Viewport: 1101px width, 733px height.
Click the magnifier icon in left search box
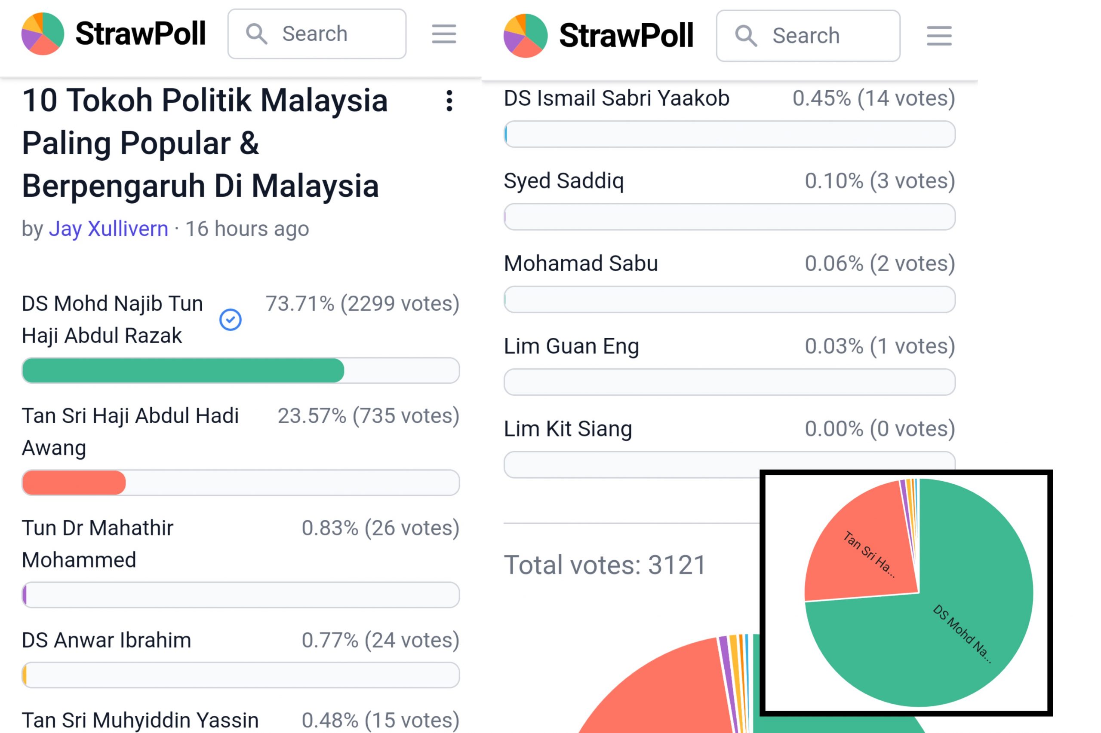point(256,34)
